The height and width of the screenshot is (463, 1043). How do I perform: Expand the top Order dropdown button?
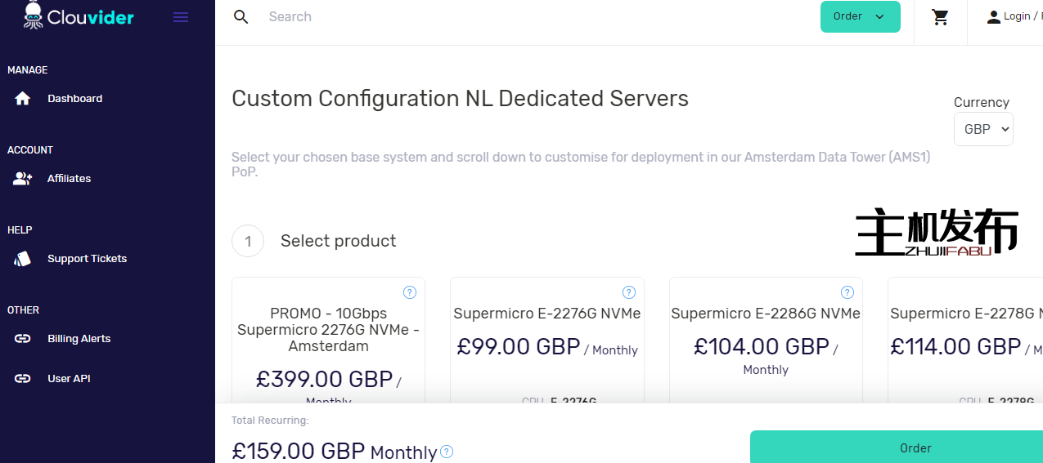860,17
